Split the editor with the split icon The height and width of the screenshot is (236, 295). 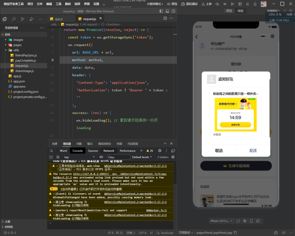165,18
